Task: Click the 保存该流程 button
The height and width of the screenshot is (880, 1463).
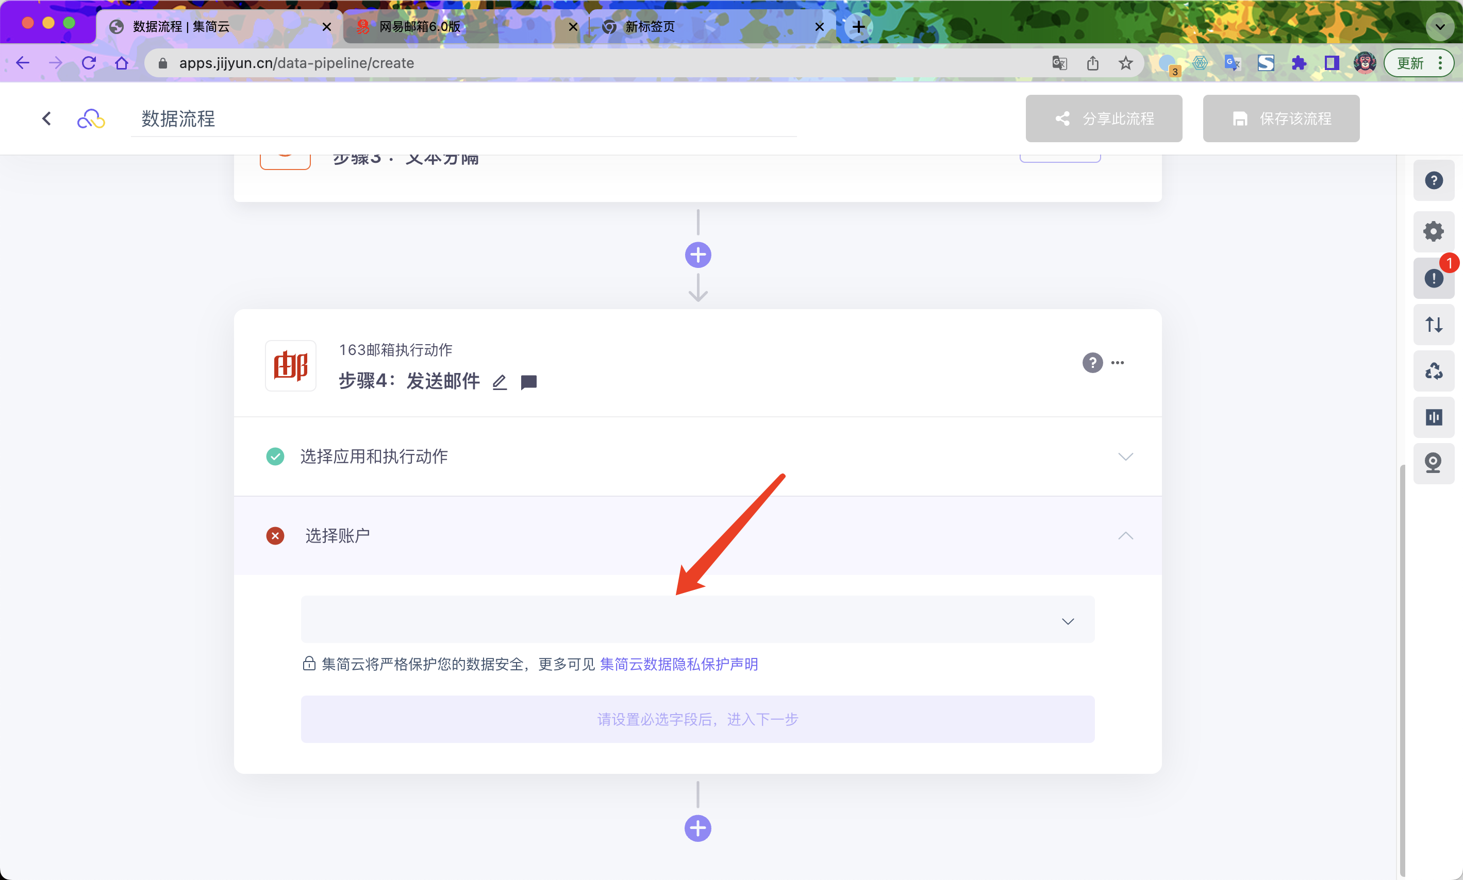Action: pyautogui.click(x=1281, y=119)
